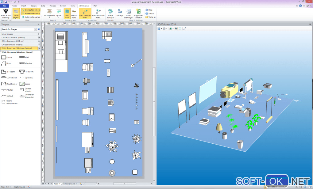Open the Shape manager
Screen dimensions: 313x189
[x=110, y=13]
